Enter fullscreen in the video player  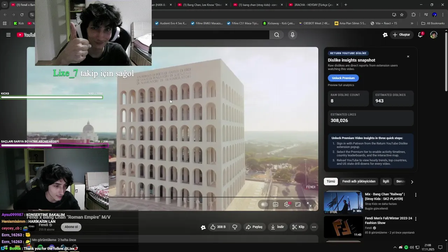309,204
